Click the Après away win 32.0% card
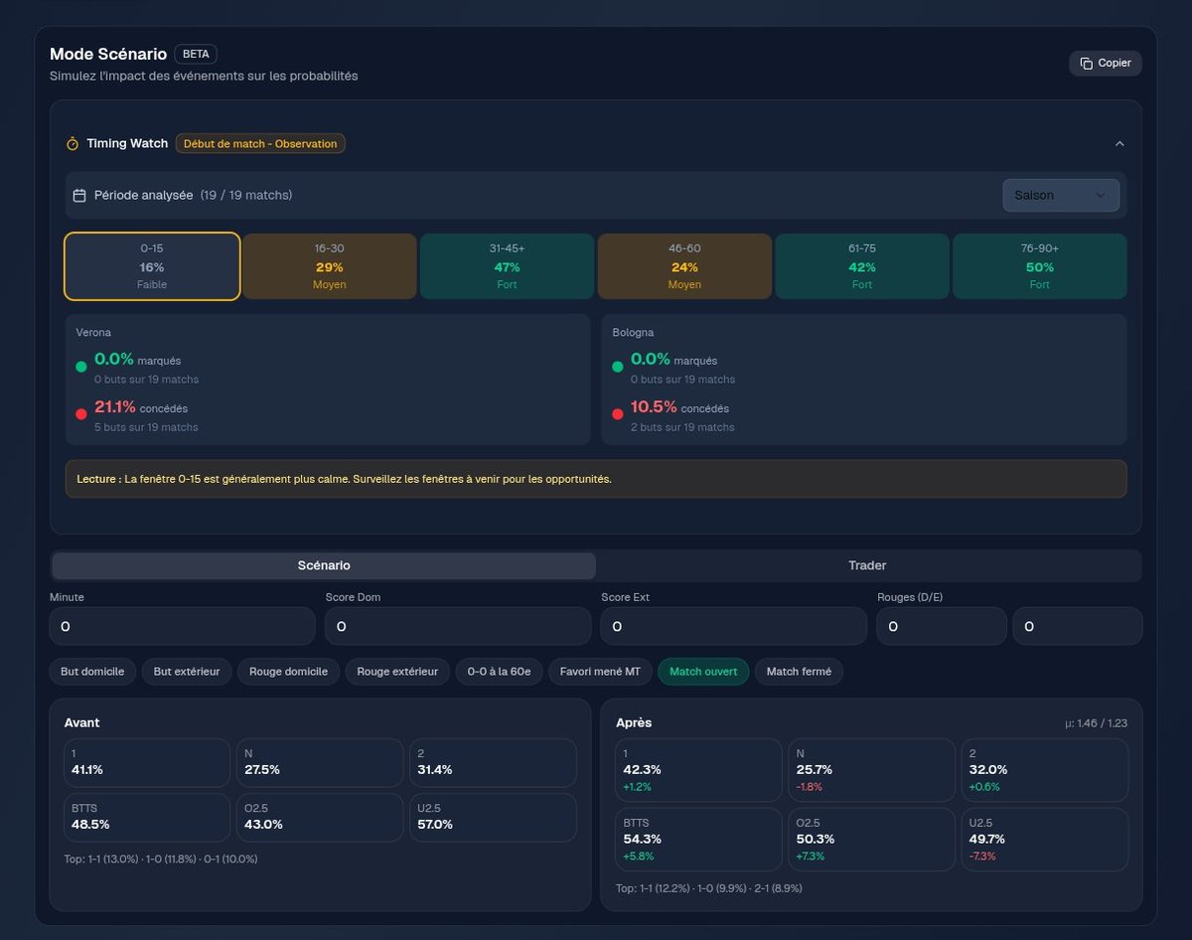This screenshot has width=1192, height=940. 1044,770
